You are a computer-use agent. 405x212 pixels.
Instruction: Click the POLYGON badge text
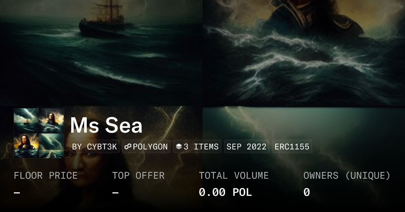150,147
